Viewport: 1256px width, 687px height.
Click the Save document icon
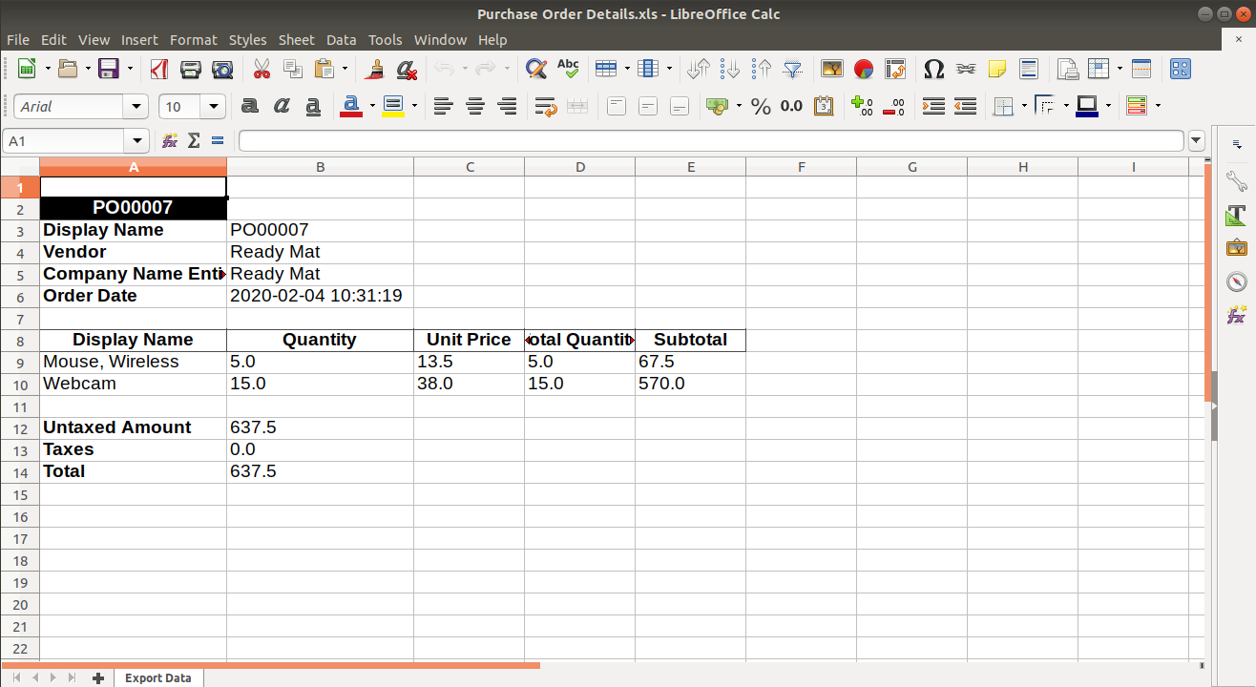point(108,69)
